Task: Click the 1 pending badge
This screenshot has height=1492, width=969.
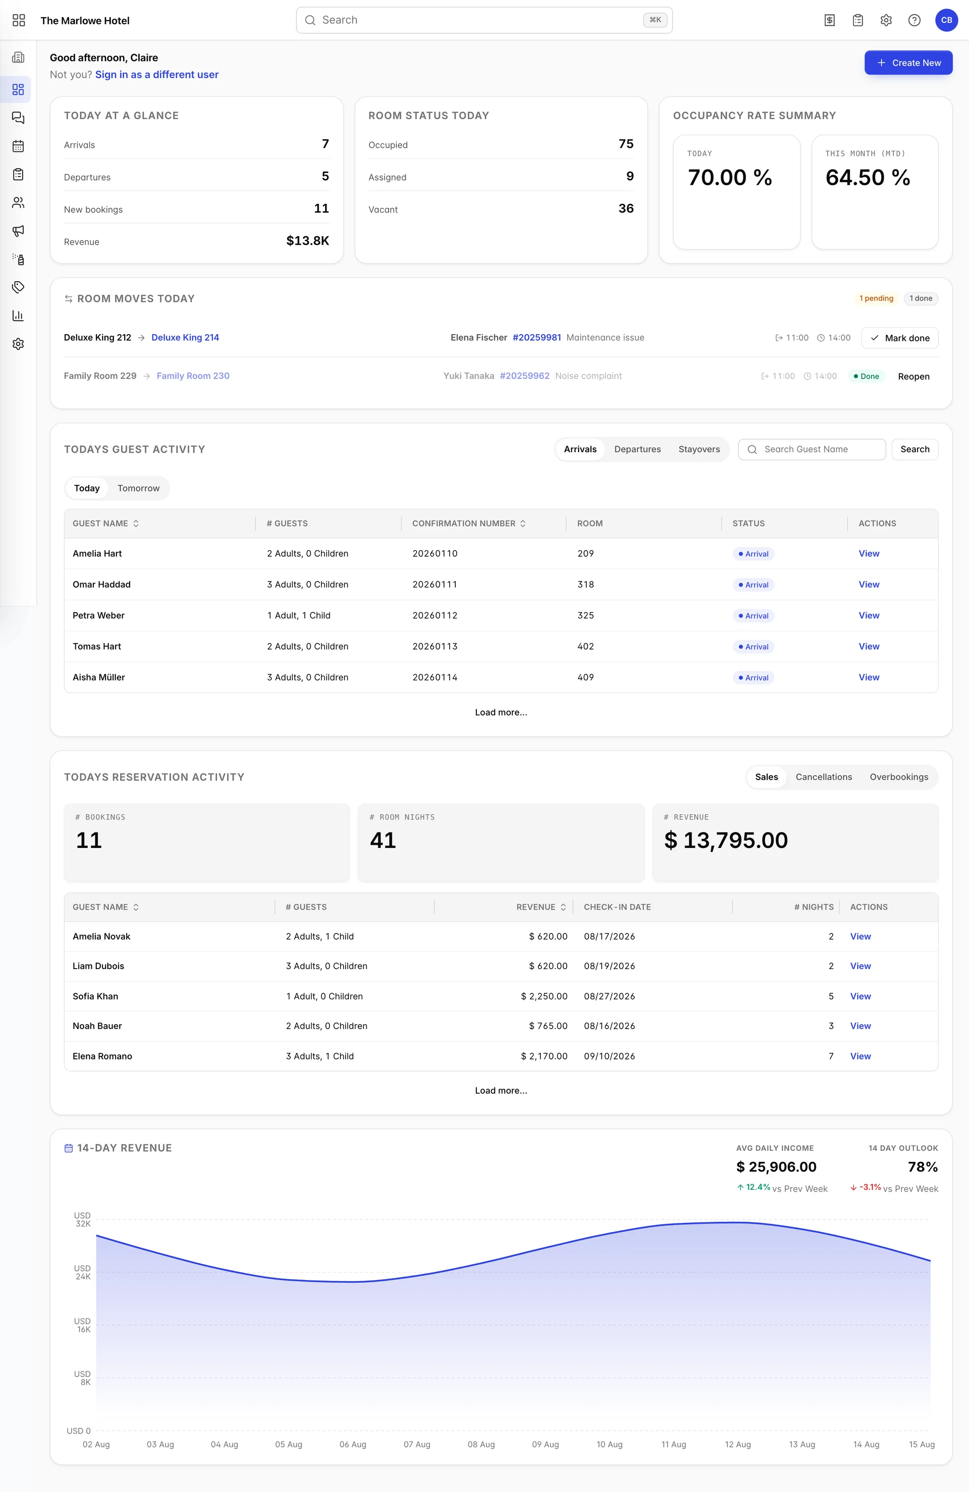Action: pyautogui.click(x=876, y=298)
